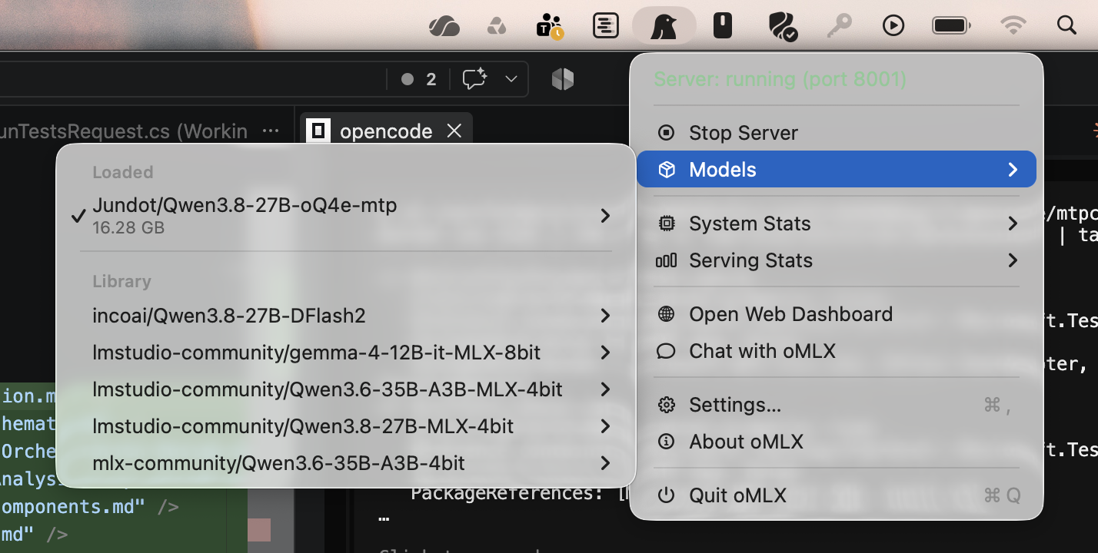Expand arrow for incoai/Qwen3.8-27B-DFlash2
The width and height of the screenshot is (1098, 553).
coord(606,316)
